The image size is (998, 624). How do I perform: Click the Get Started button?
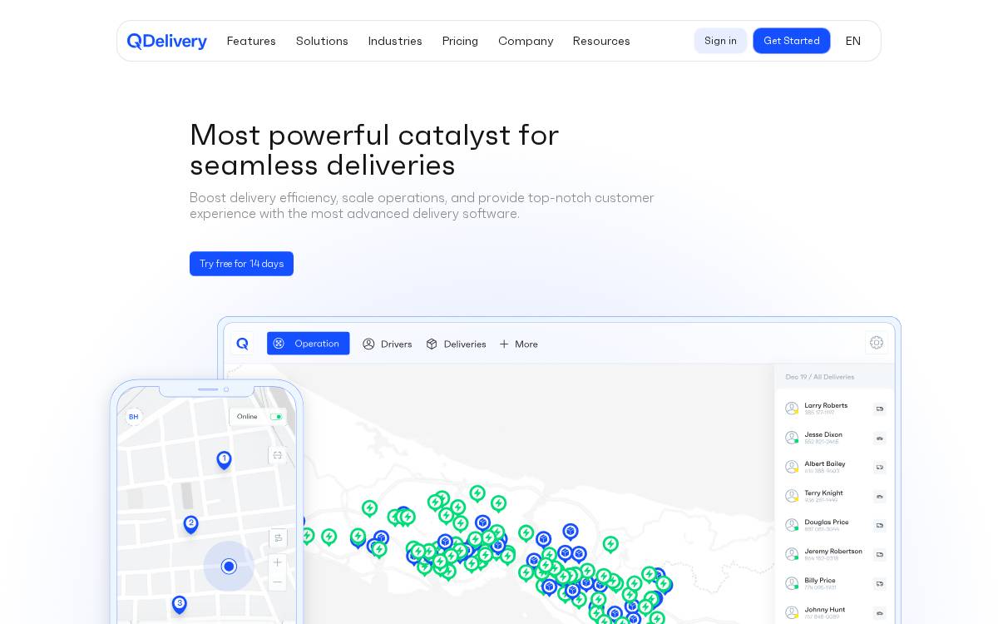pos(792,41)
